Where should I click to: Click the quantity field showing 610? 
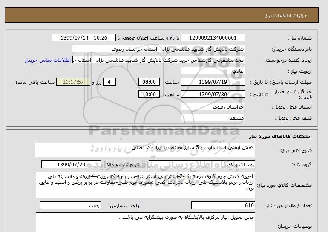coord(213,205)
